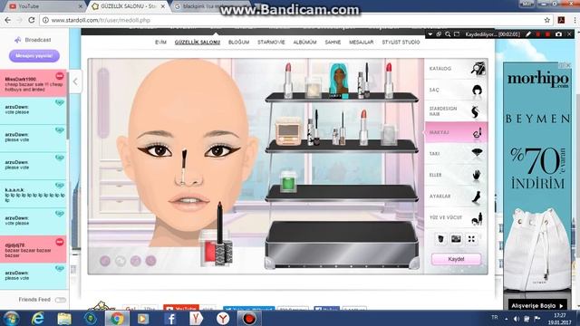This screenshot has height=326, width=580.
Task: Open the Bandicam overlay dropdown arrow
Action: coord(430,34)
